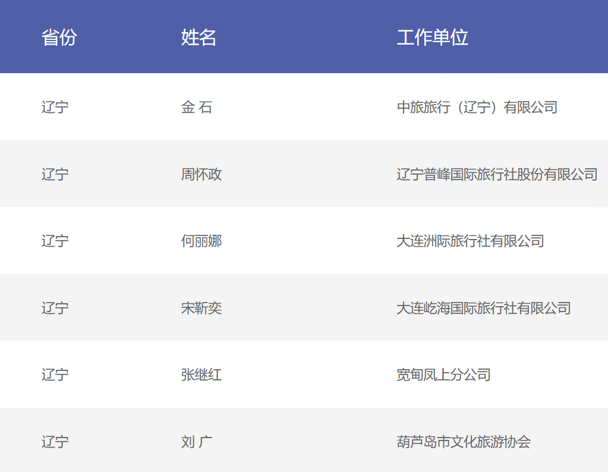Click 中旅旅行（辽宁）有限公司 cell

(x=477, y=107)
